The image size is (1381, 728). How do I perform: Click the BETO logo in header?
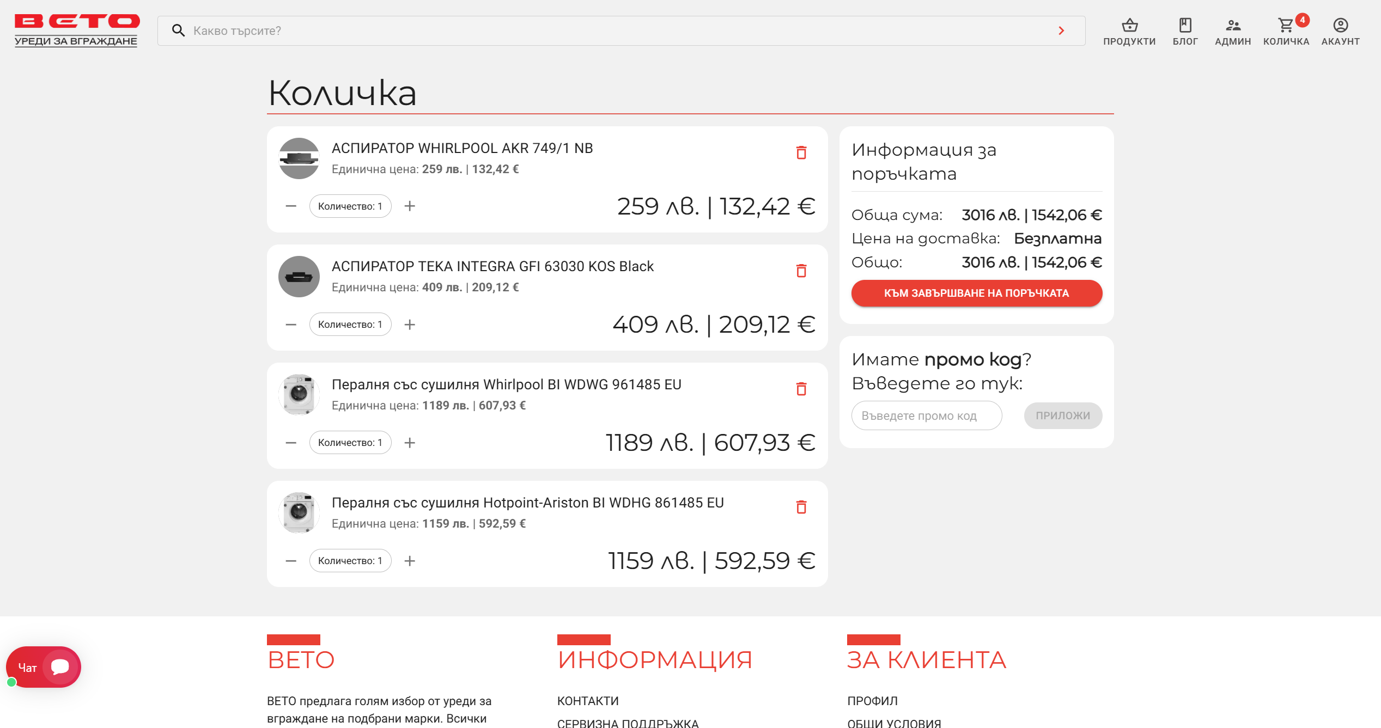(77, 30)
